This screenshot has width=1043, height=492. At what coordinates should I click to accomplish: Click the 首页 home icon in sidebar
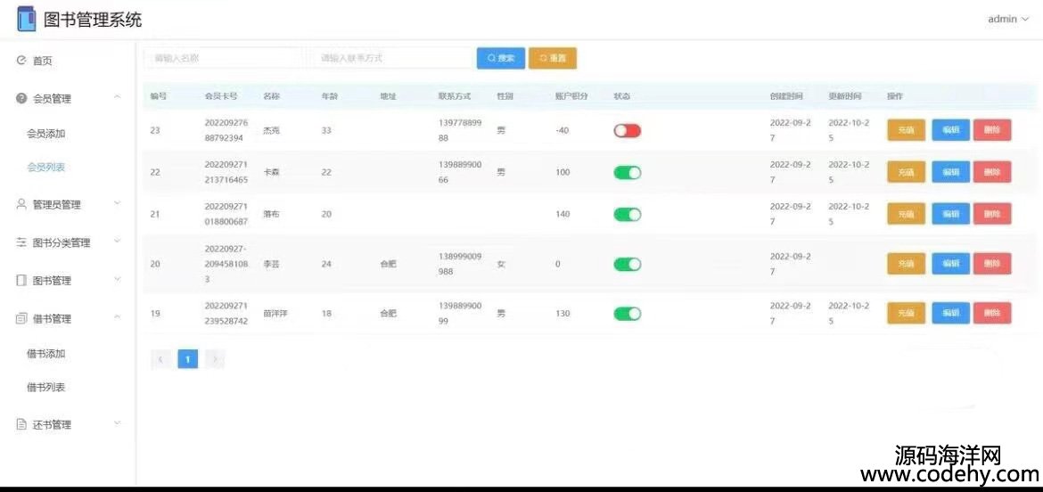pyautogui.click(x=21, y=61)
